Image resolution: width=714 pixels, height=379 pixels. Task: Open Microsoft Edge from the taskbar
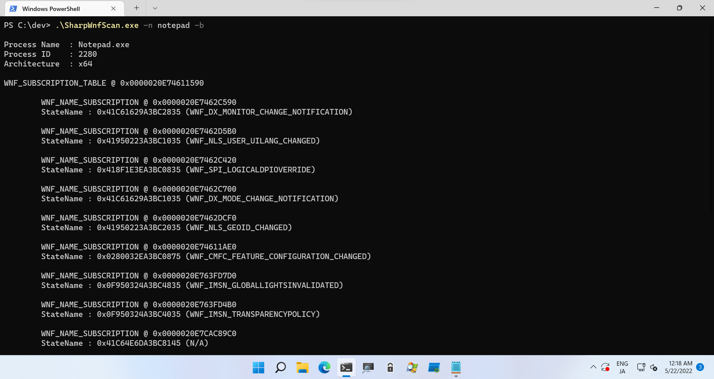pyautogui.click(x=324, y=368)
